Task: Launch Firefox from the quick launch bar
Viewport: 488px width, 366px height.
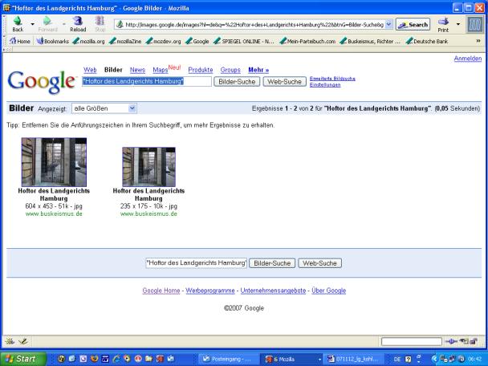Action: click(x=94, y=359)
